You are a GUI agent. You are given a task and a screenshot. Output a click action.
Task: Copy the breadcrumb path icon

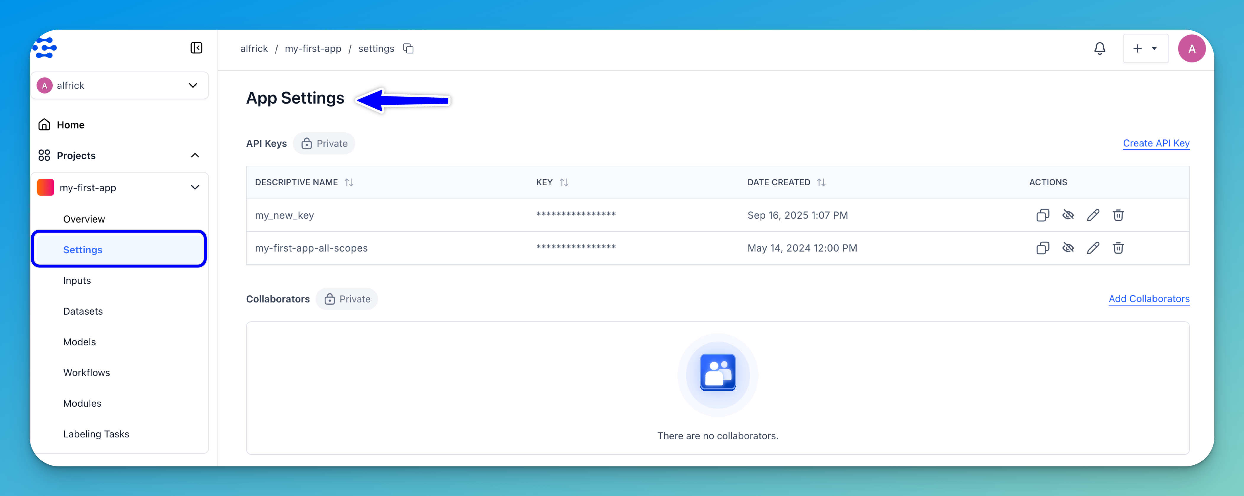pyautogui.click(x=408, y=49)
